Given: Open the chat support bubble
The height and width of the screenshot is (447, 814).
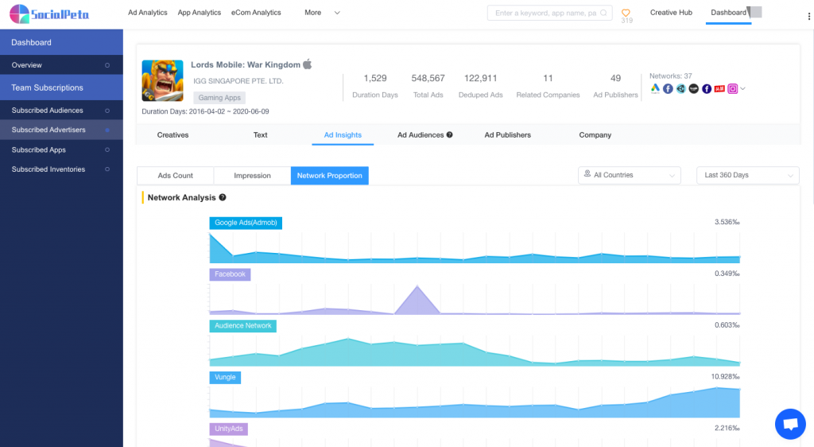Looking at the screenshot, I should (x=790, y=424).
